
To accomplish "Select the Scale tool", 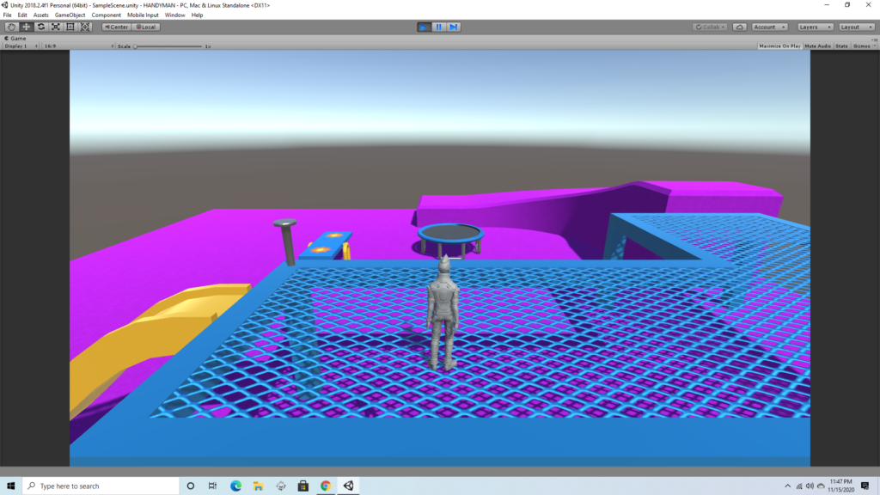I will [55, 27].
